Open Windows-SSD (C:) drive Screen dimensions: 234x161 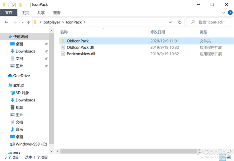(31, 144)
